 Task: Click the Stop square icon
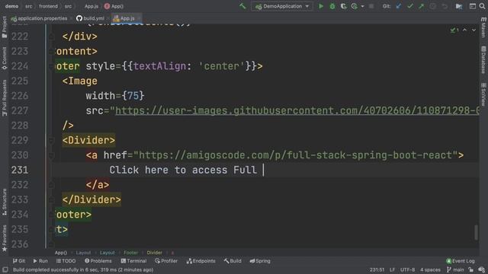coord(371,6)
